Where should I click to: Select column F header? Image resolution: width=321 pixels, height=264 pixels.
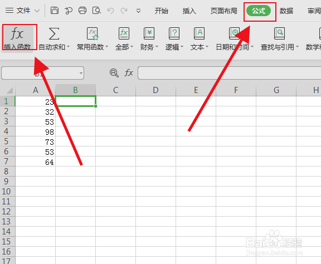(236, 90)
